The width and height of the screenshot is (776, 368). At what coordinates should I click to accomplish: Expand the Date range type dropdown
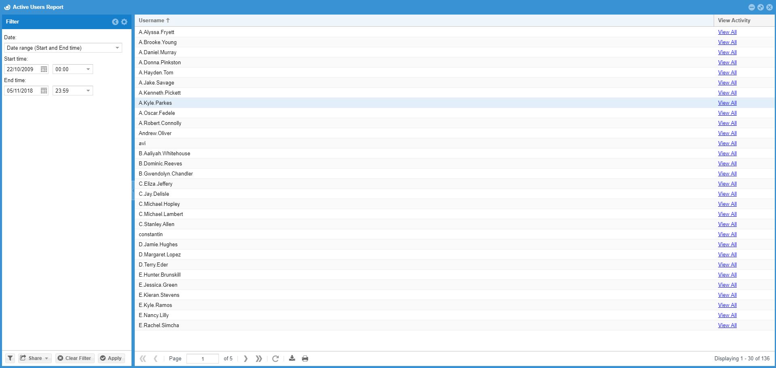tap(117, 48)
